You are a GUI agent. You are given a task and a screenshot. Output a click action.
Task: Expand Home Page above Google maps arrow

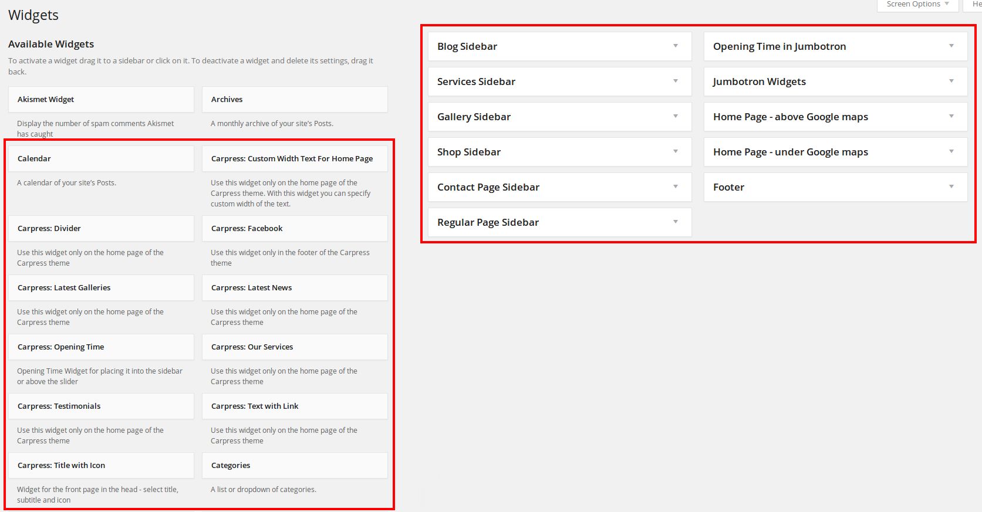coord(951,117)
